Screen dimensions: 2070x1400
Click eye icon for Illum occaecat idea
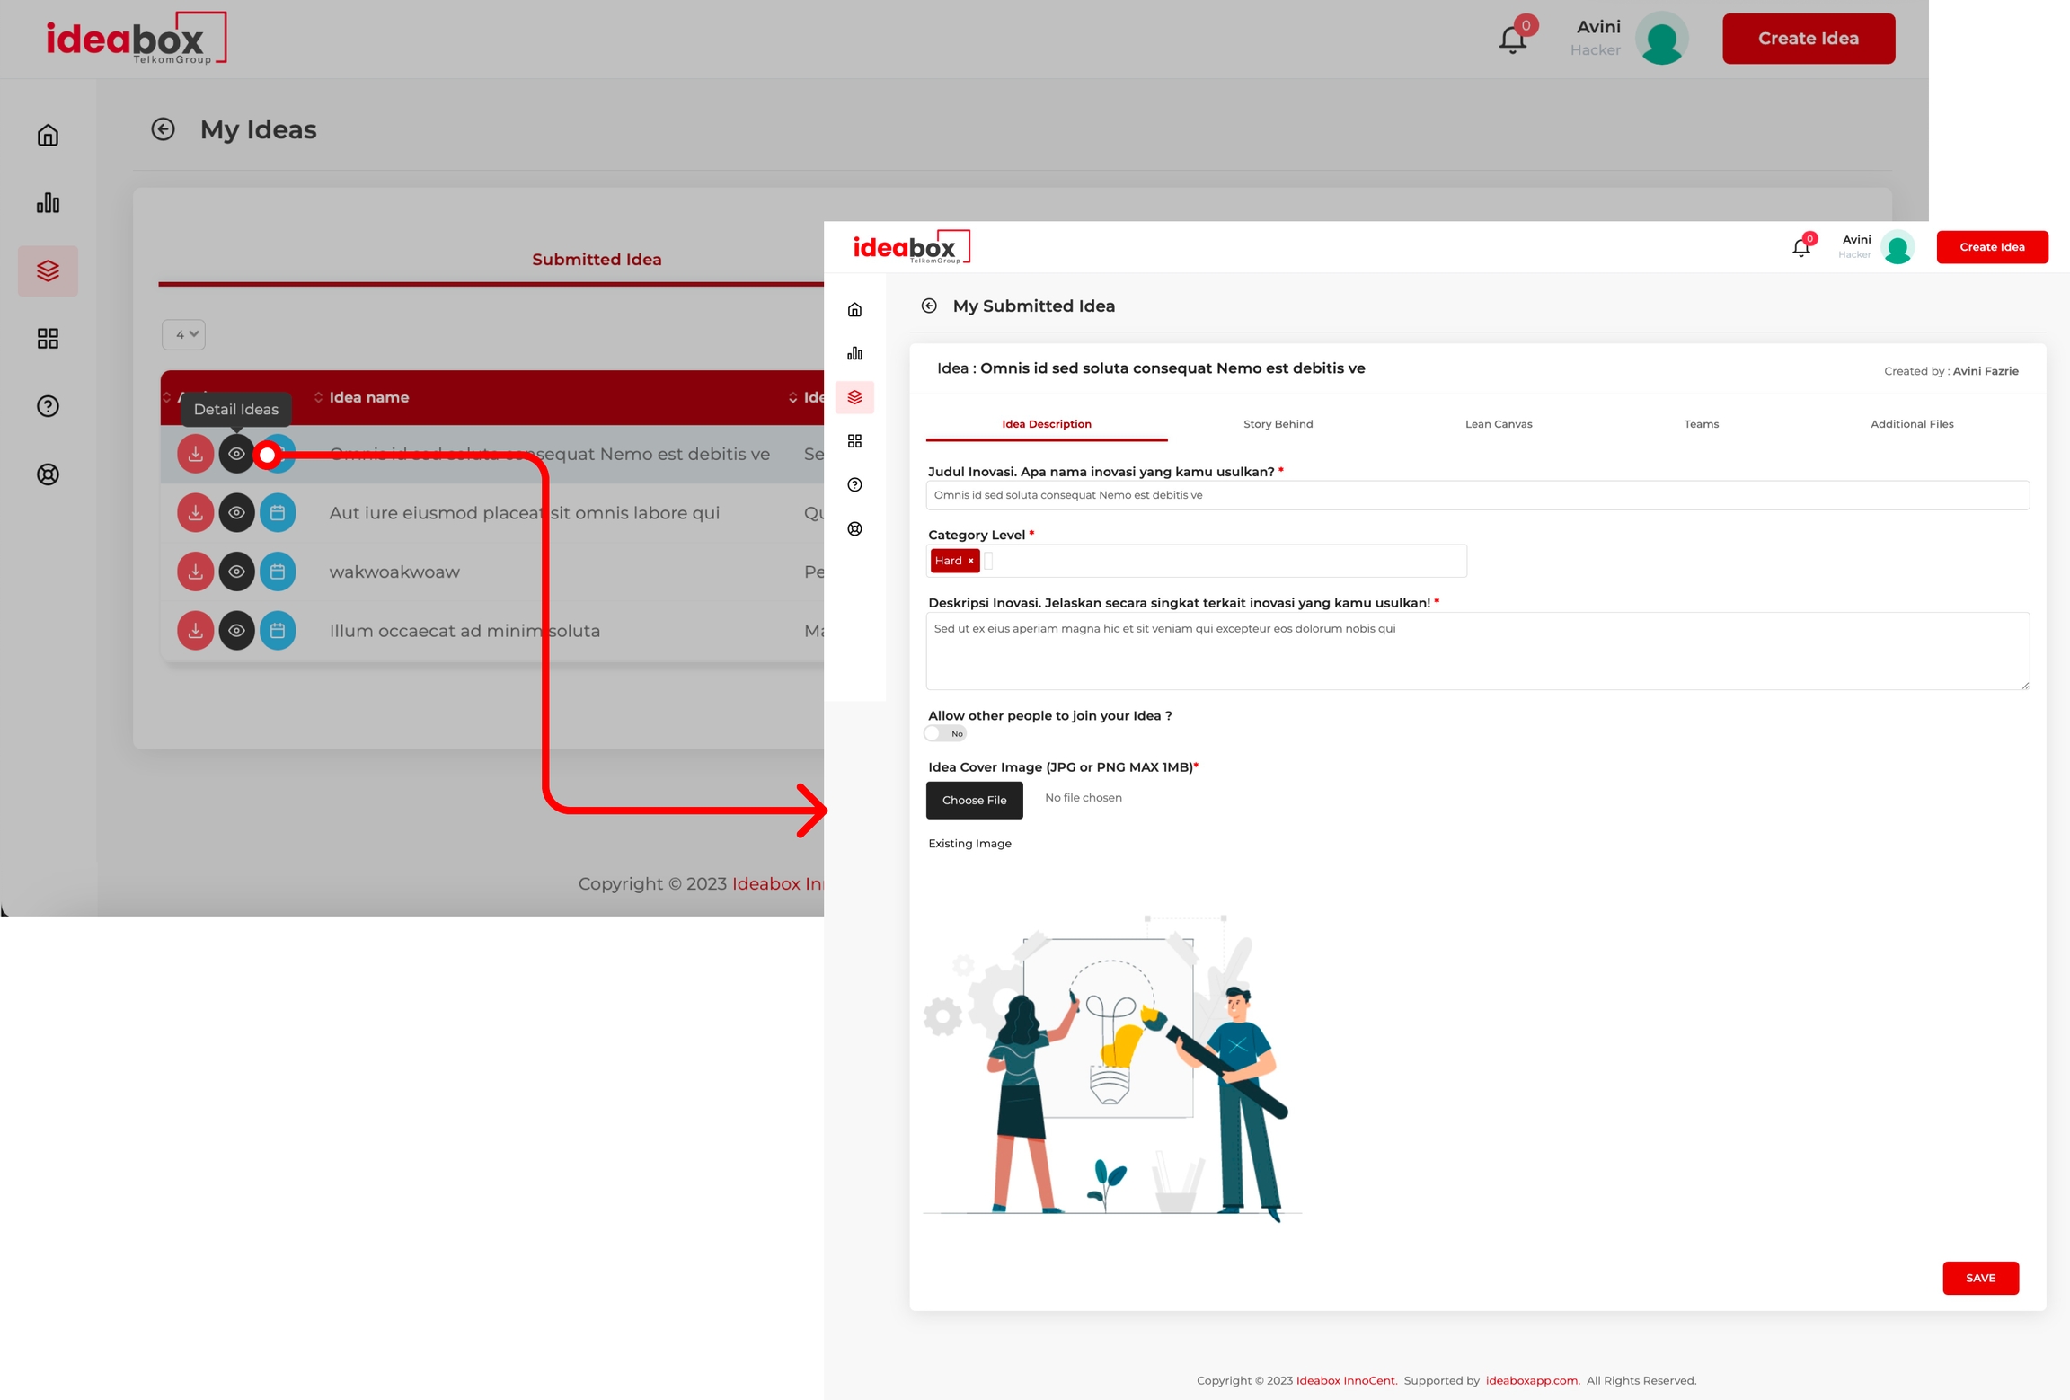click(236, 631)
